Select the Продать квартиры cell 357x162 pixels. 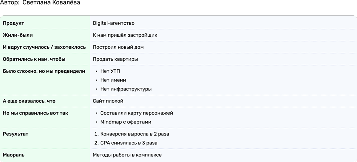tap(115, 59)
